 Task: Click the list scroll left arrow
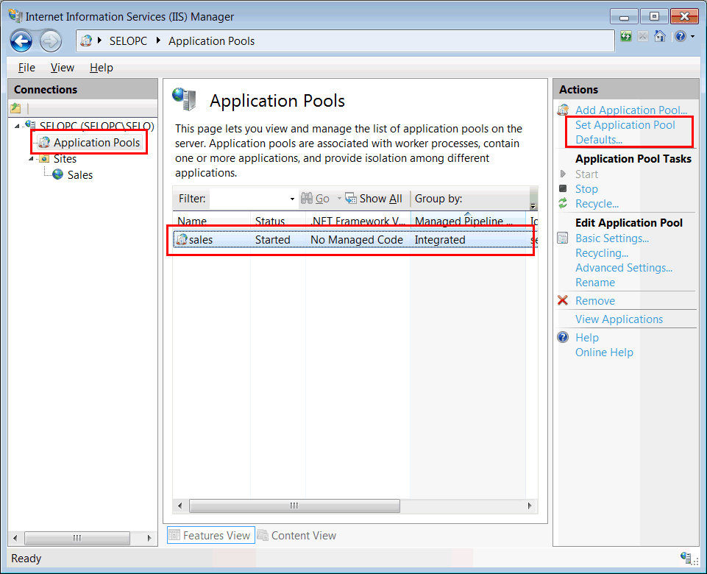click(x=180, y=506)
